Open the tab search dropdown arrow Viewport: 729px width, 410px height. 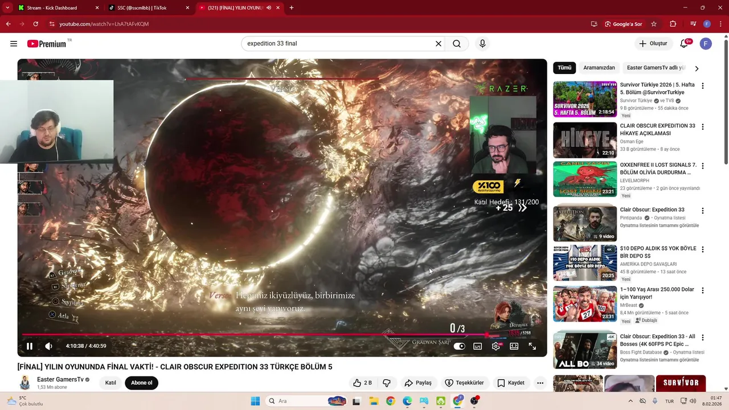tap(7, 8)
